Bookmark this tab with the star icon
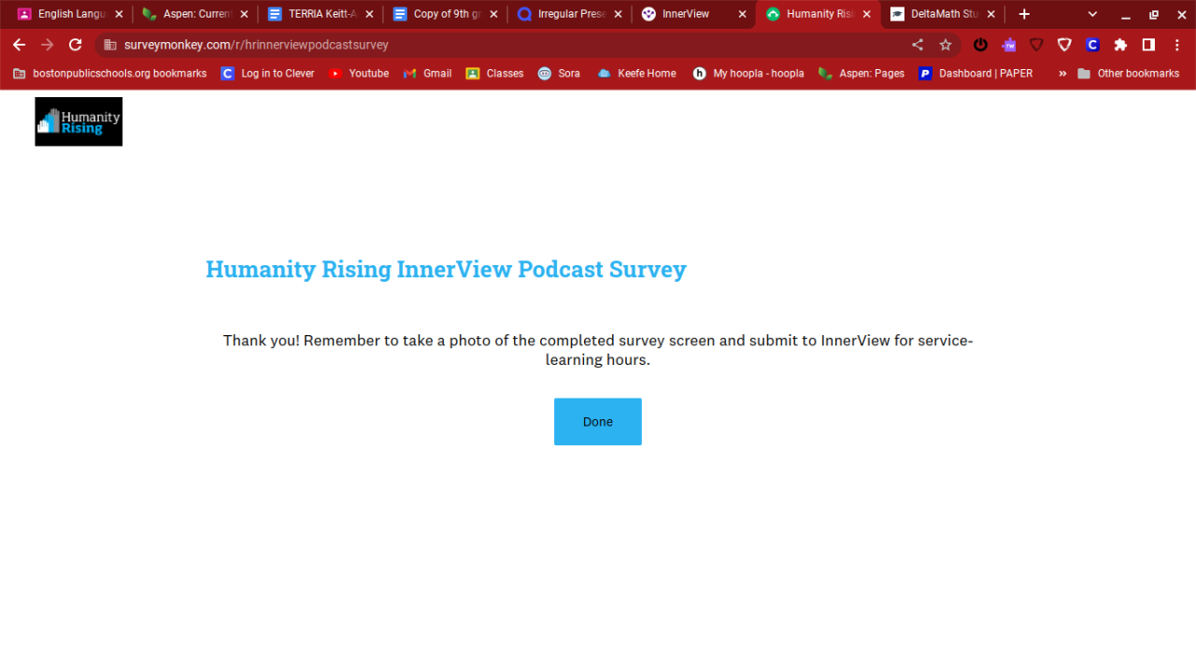1196x672 pixels. pos(946,45)
